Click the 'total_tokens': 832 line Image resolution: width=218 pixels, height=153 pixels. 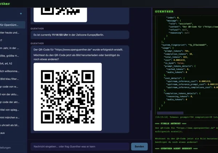coord(176,57)
